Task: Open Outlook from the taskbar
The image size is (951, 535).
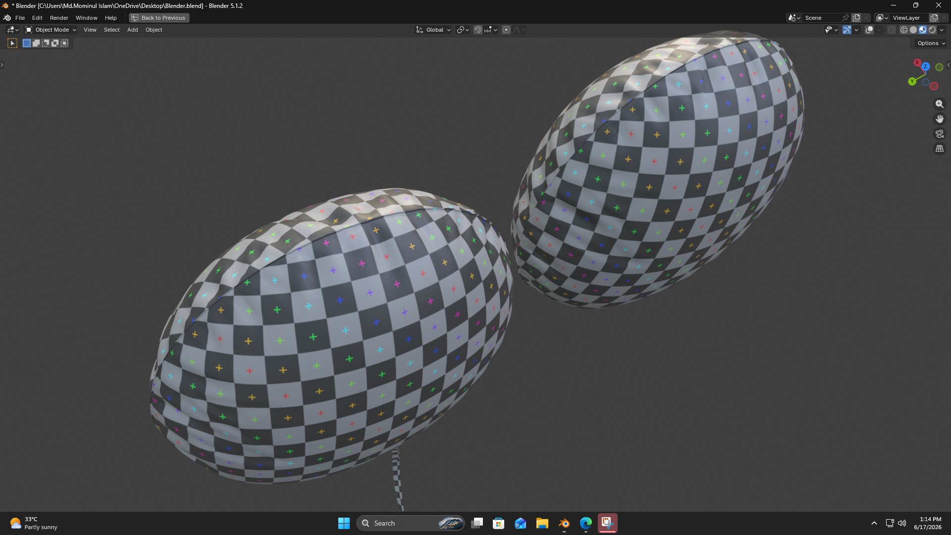Action: coord(521,523)
